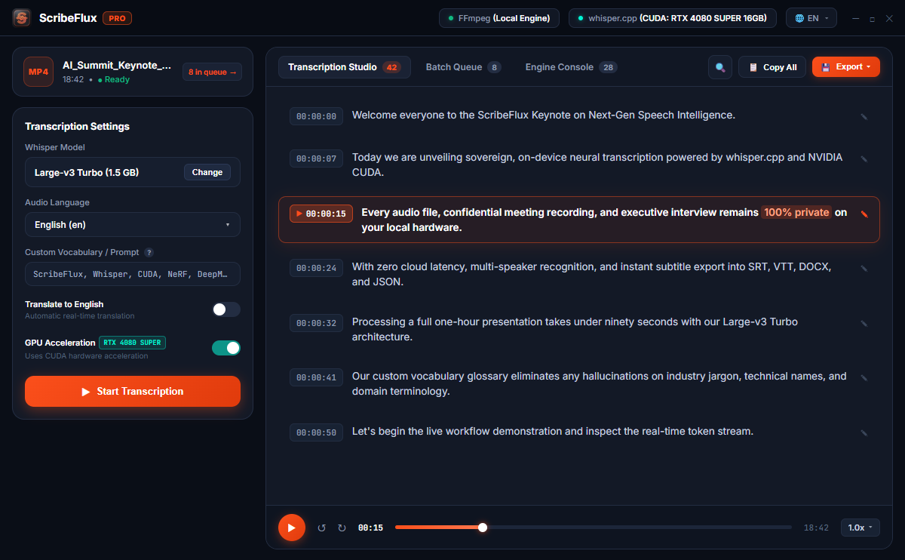This screenshot has width=905, height=560.
Task: Open the EN interface language dropdown
Action: pyautogui.click(x=811, y=18)
